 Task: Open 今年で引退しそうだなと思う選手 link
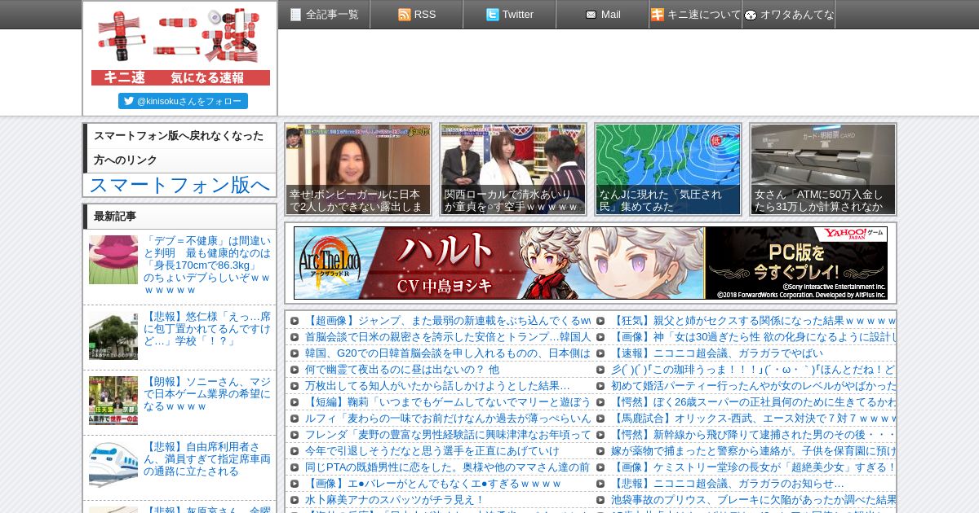[x=432, y=451]
